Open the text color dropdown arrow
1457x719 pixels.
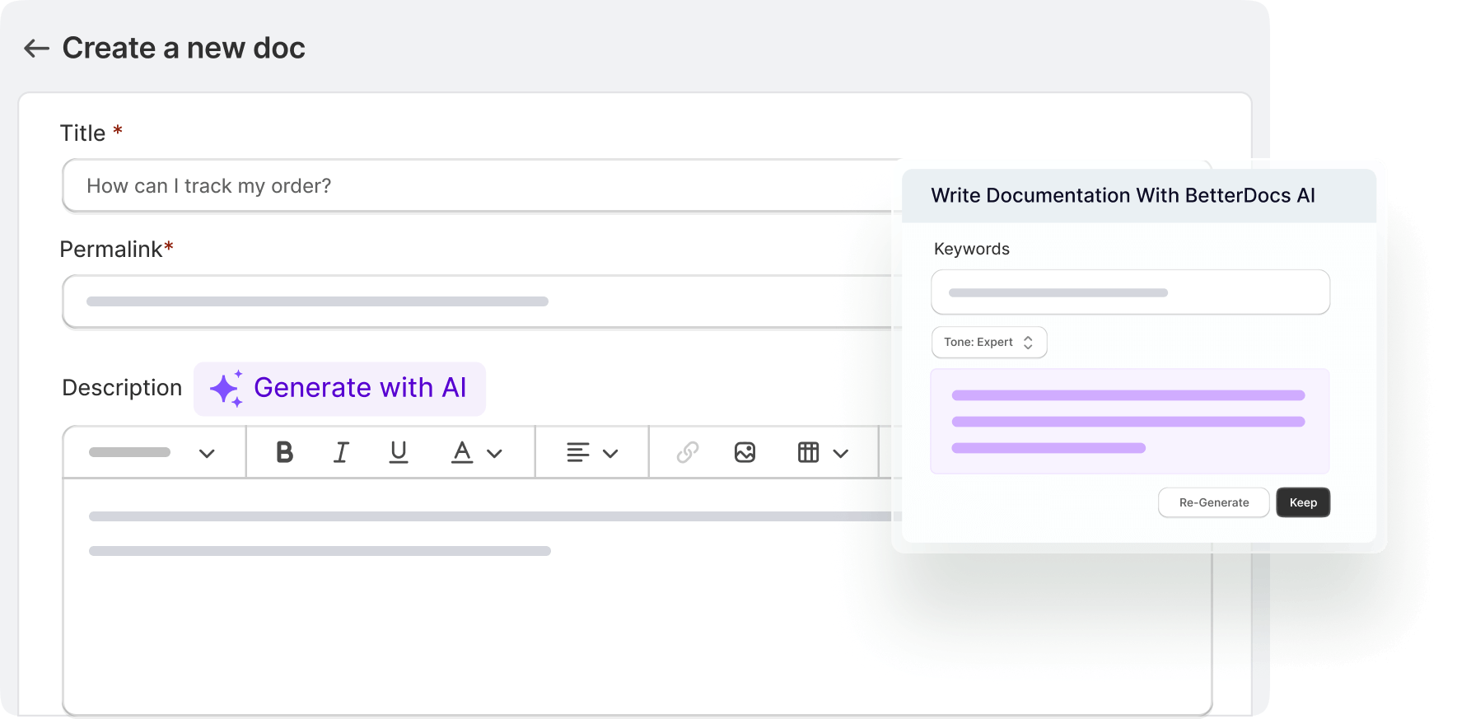click(494, 453)
